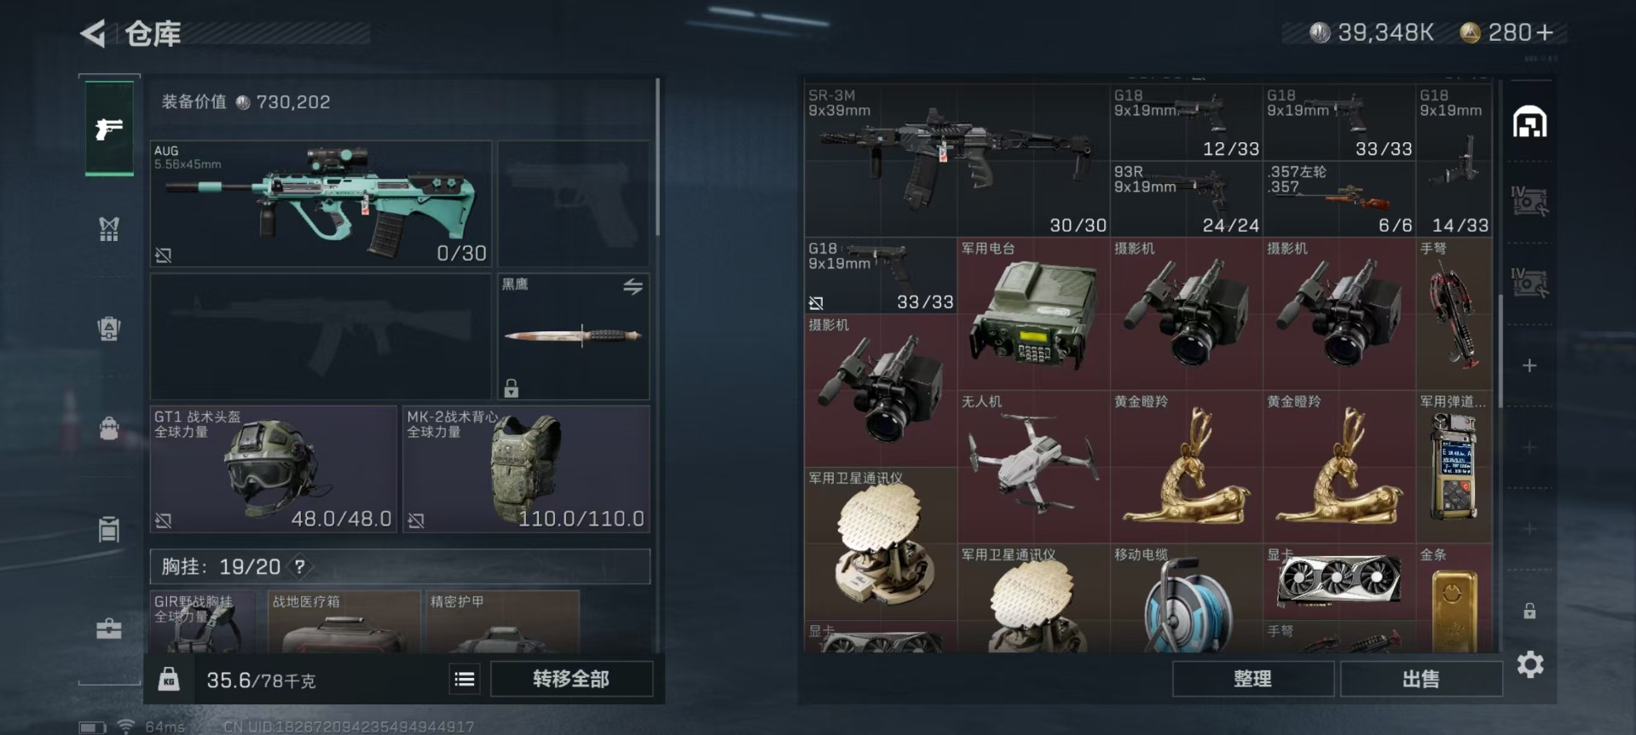The image size is (1636, 735).
Task: Toggle the bind icon on GT1 战术头盔
Action: coord(164,520)
